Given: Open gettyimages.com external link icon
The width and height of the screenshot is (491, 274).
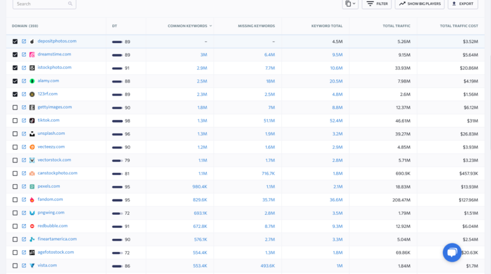Looking at the screenshot, I should [24, 107].
